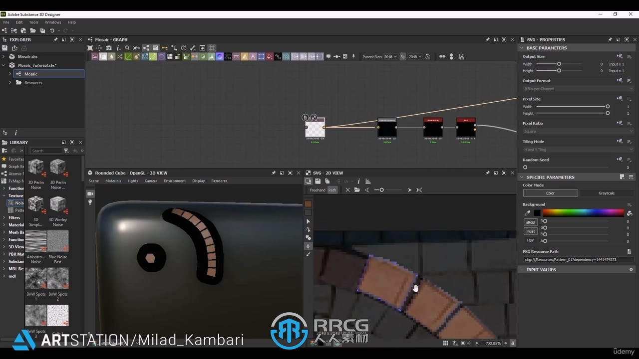639x359 pixels.
Task: Add a Text node with the A icon
Action: coord(253,57)
